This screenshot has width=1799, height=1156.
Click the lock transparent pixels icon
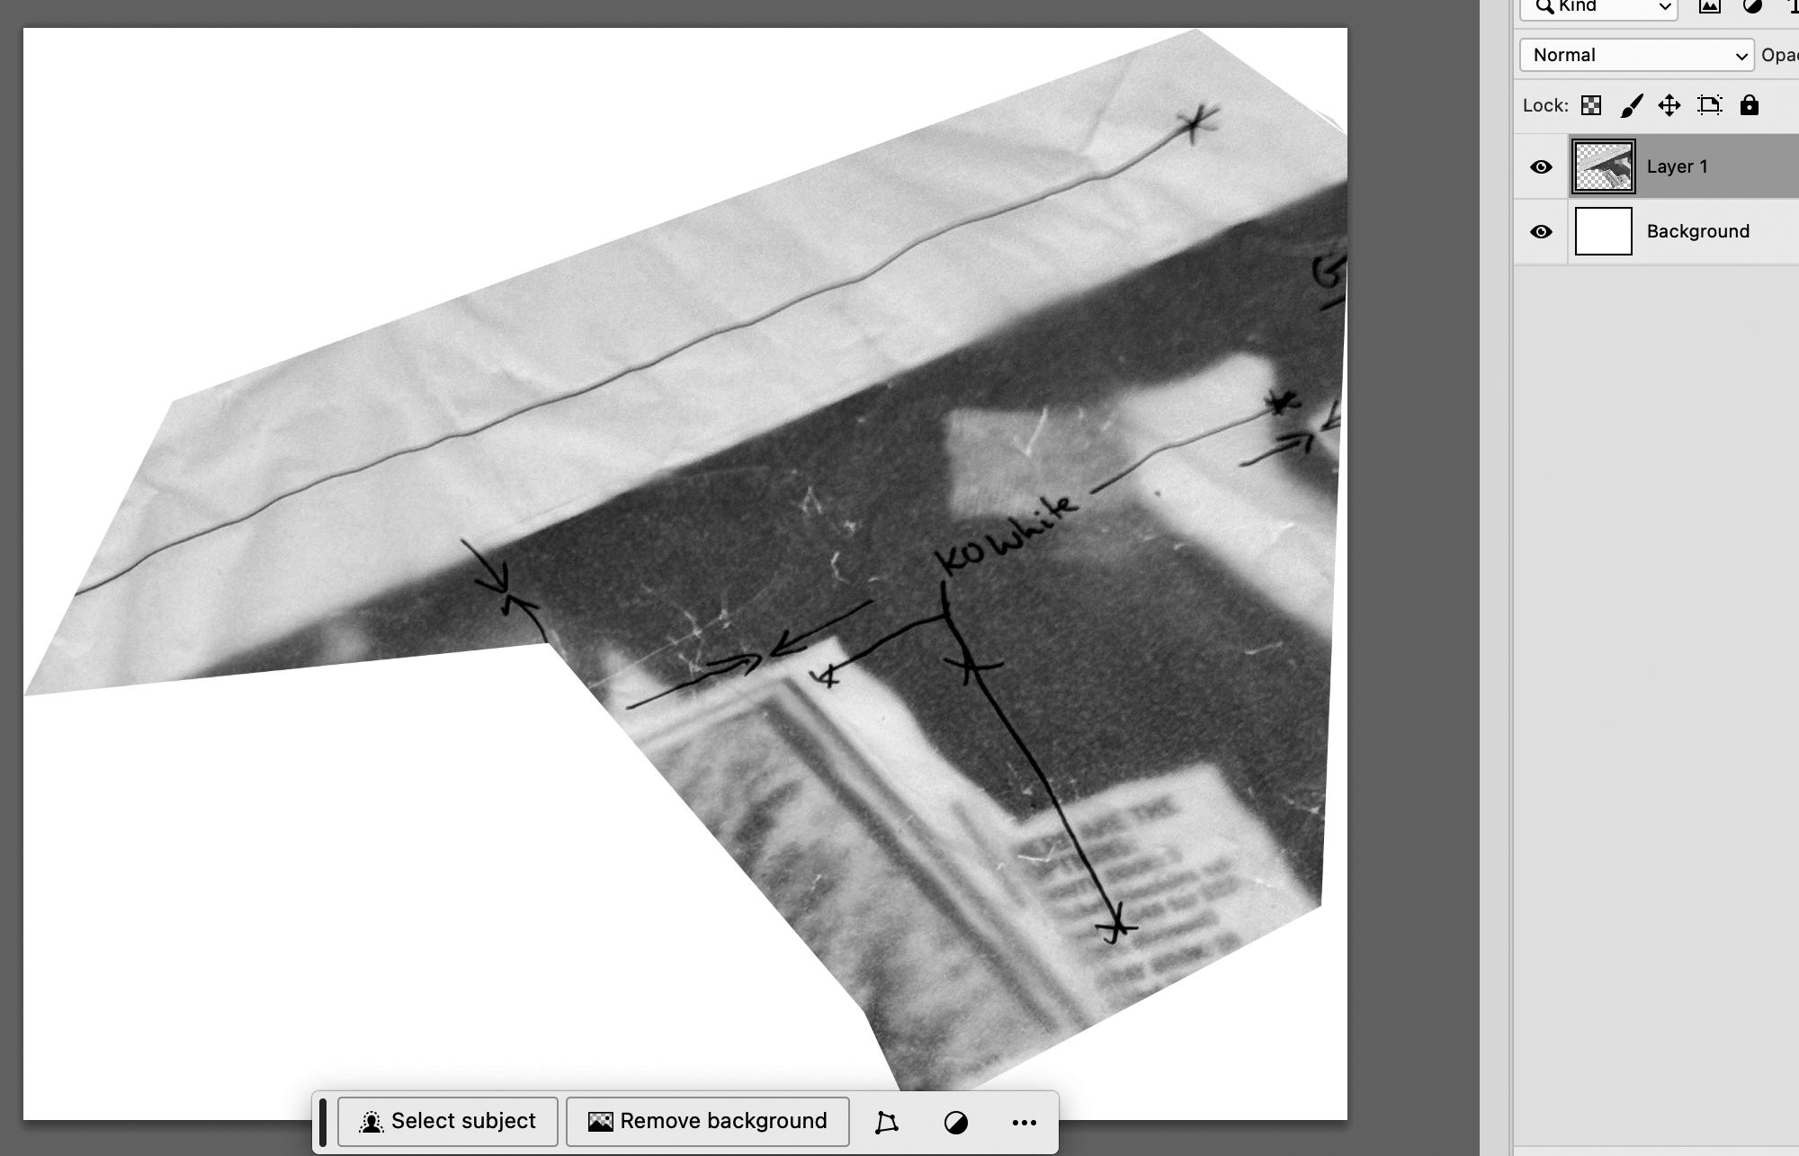1591,105
